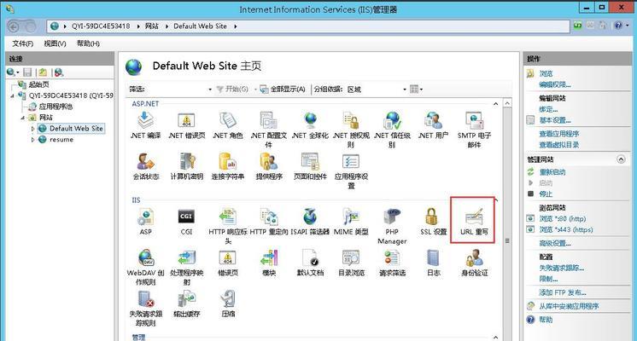
Task: Open the view mode dropdown button
Action: pyautogui.click(x=417, y=90)
